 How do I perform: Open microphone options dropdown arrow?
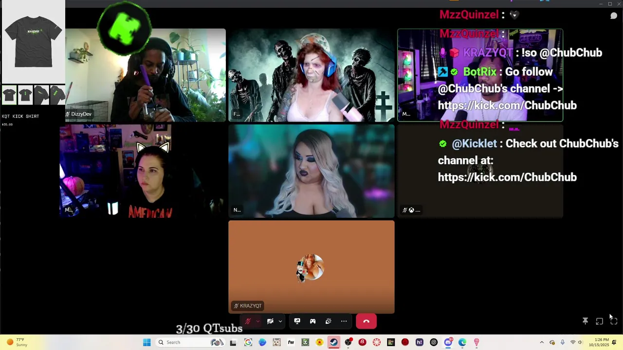point(257,321)
